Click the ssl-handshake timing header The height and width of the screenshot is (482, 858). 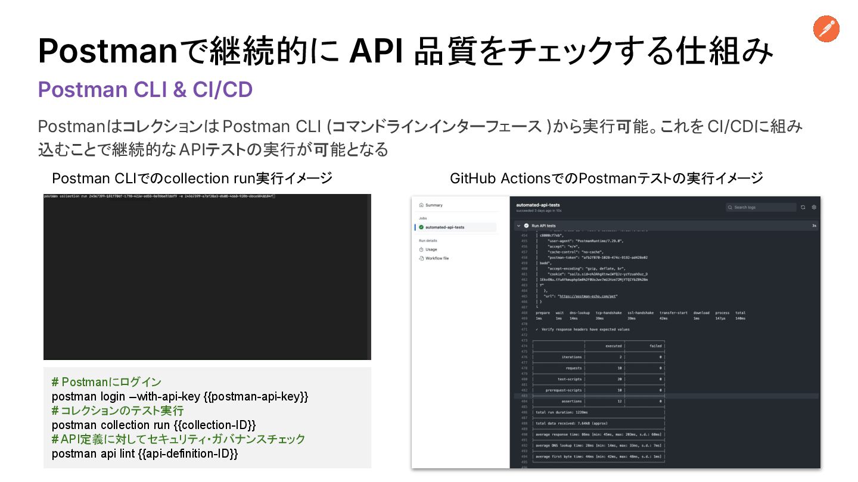click(x=641, y=312)
